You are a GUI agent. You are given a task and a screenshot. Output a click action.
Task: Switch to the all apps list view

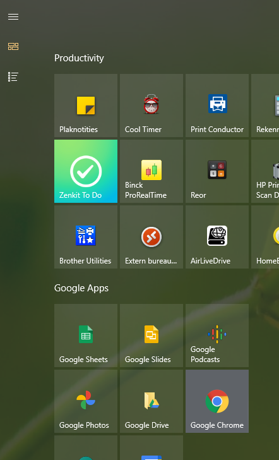(x=13, y=76)
